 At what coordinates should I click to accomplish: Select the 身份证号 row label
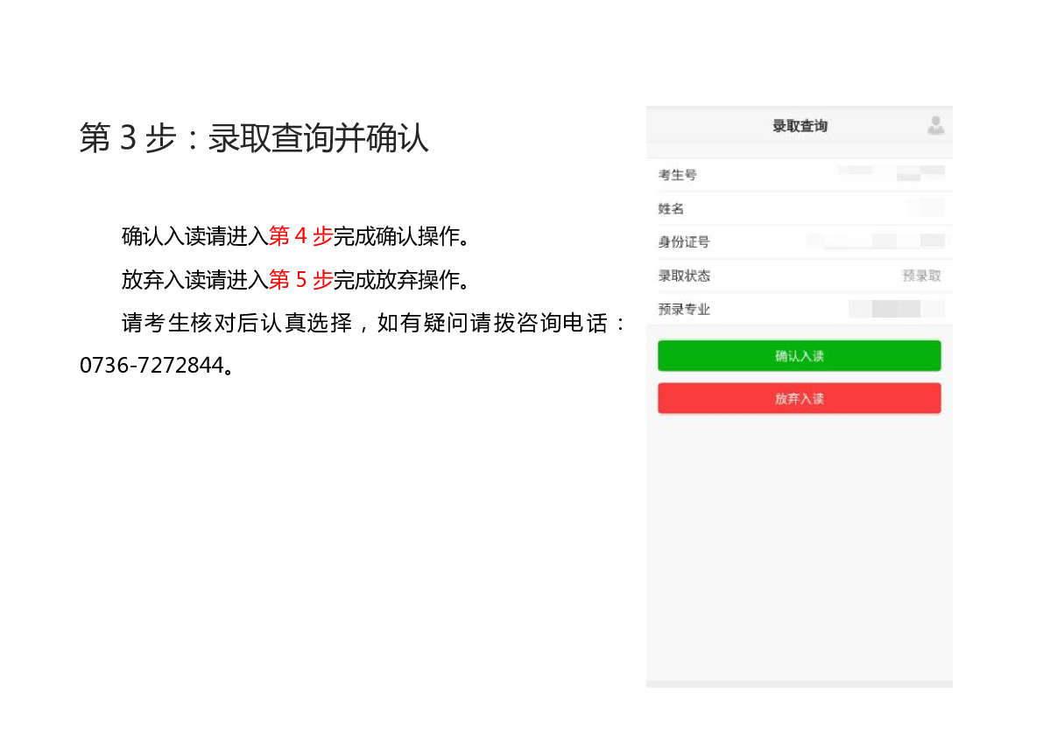(x=683, y=242)
